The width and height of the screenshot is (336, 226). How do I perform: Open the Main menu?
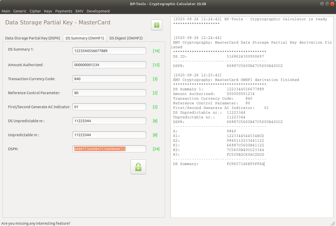click(6, 11)
